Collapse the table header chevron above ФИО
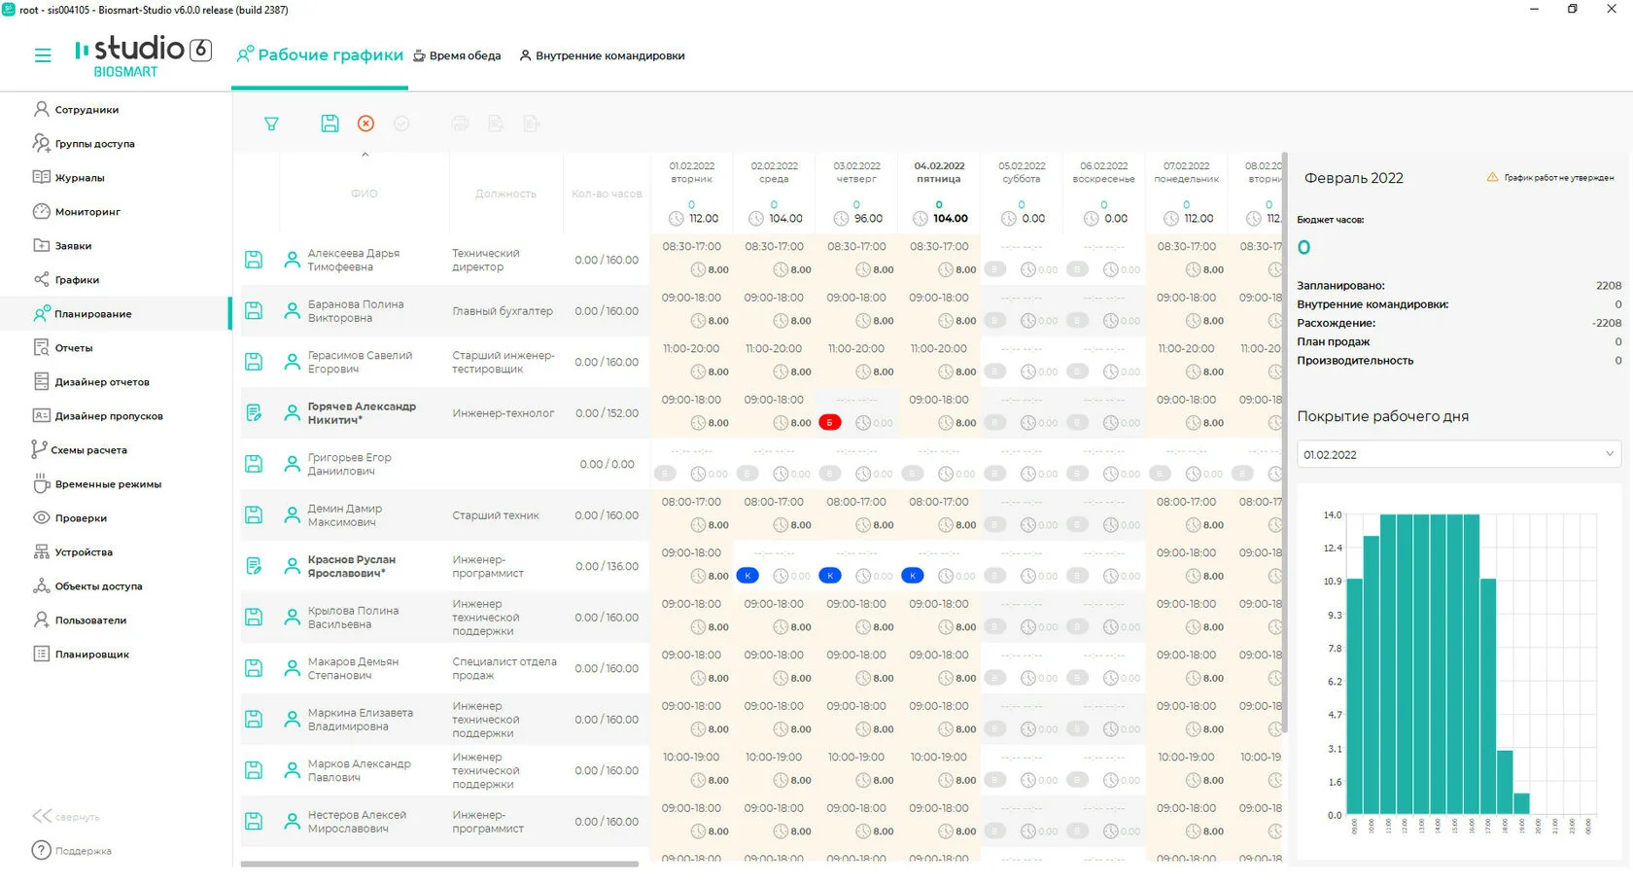The image size is (1633, 885). pos(365,155)
